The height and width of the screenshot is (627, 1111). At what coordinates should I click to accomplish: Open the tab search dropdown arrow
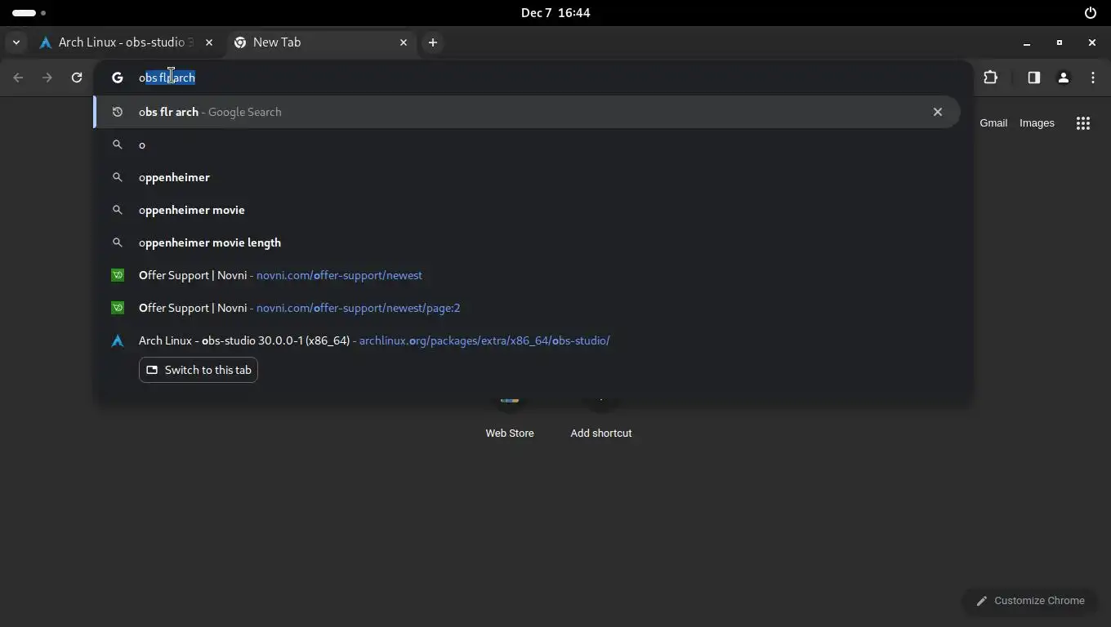16,42
